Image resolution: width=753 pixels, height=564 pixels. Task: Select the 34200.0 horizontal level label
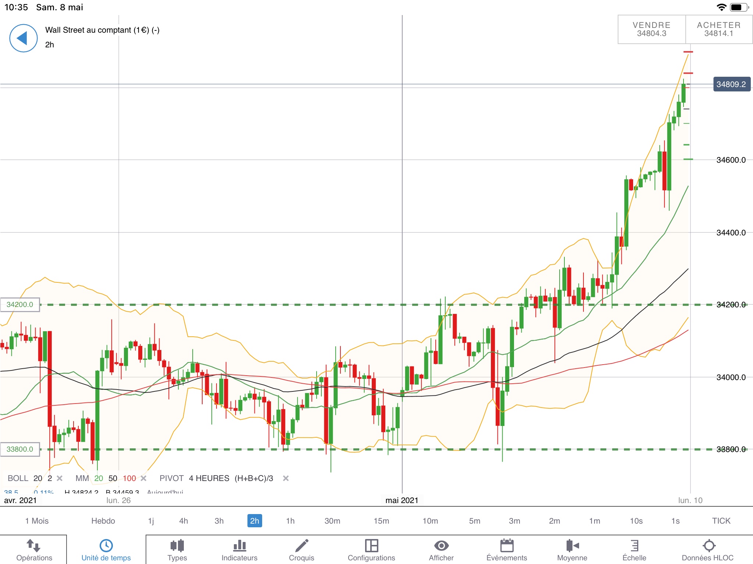[x=20, y=304]
